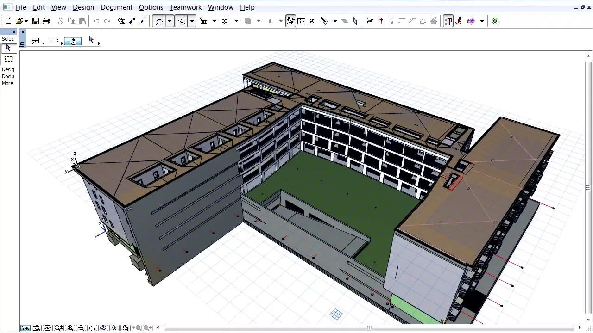Zoom in using the plus magnifier icon

point(70,328)
